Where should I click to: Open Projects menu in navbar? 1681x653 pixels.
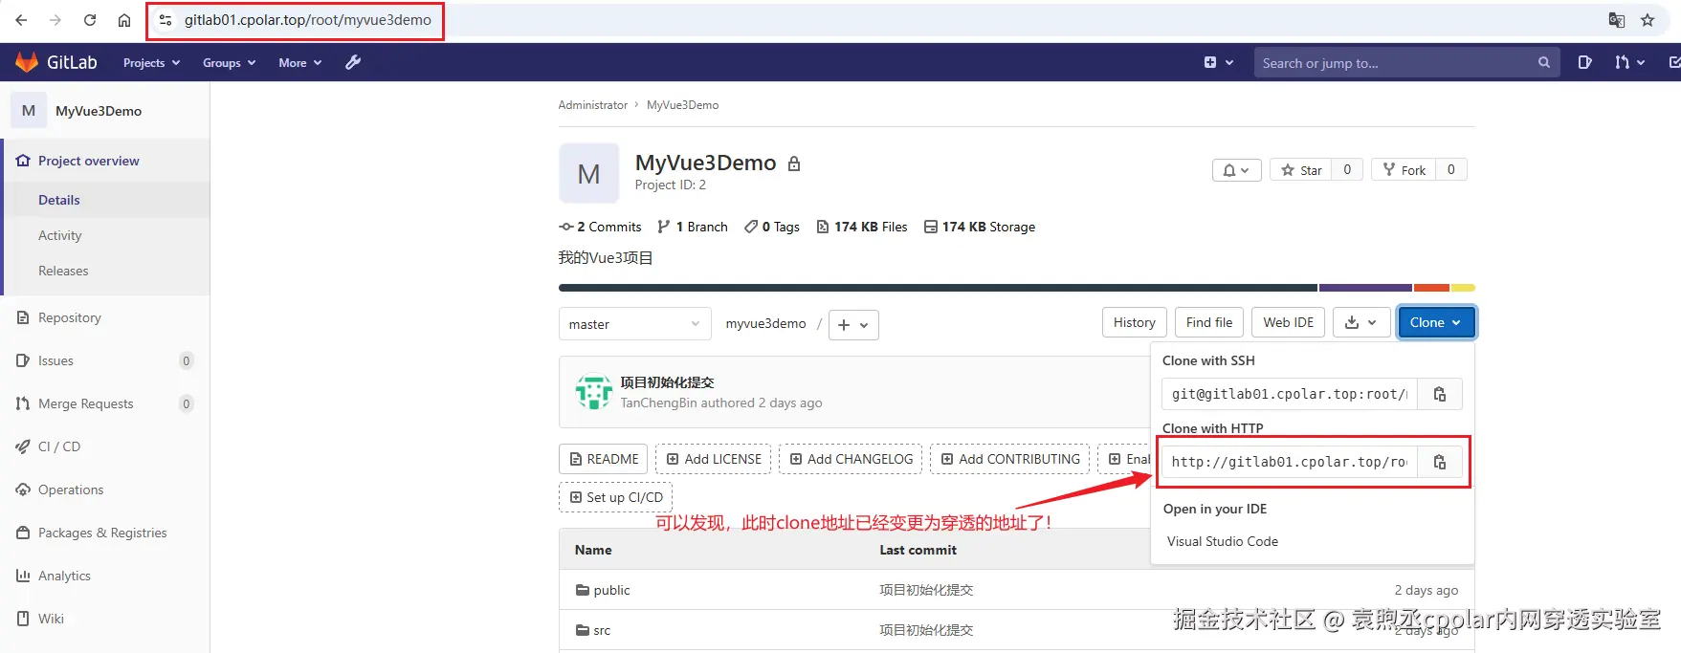(x=151, y=62)
